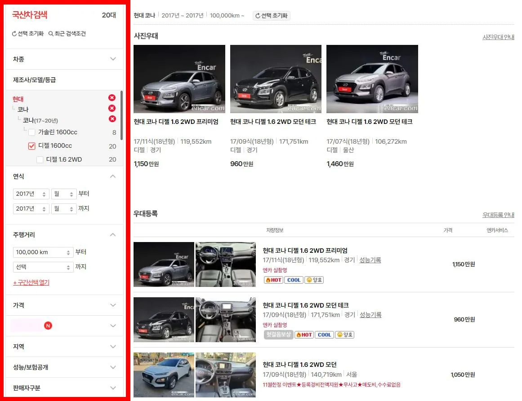Click the red N badge icon
Viewport: 522px width, 401px height.
[48, 326]
